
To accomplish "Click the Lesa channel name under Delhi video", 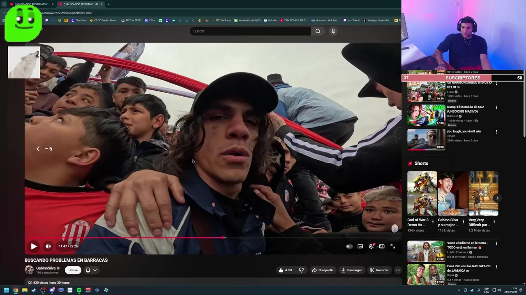I will click(450, 92).
